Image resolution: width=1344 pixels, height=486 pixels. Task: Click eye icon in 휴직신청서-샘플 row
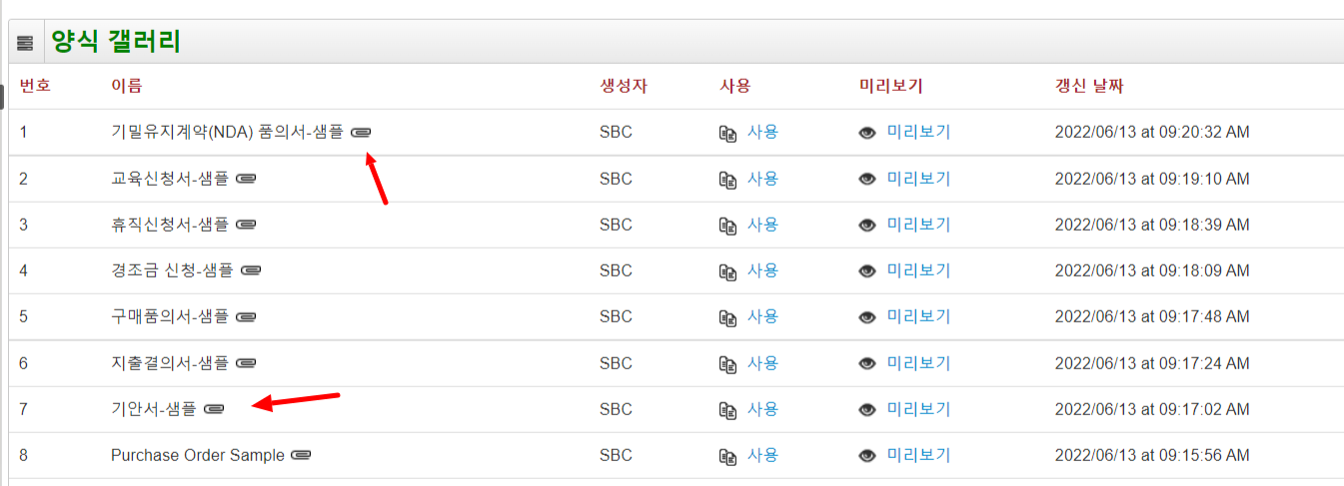pos(867,226)
